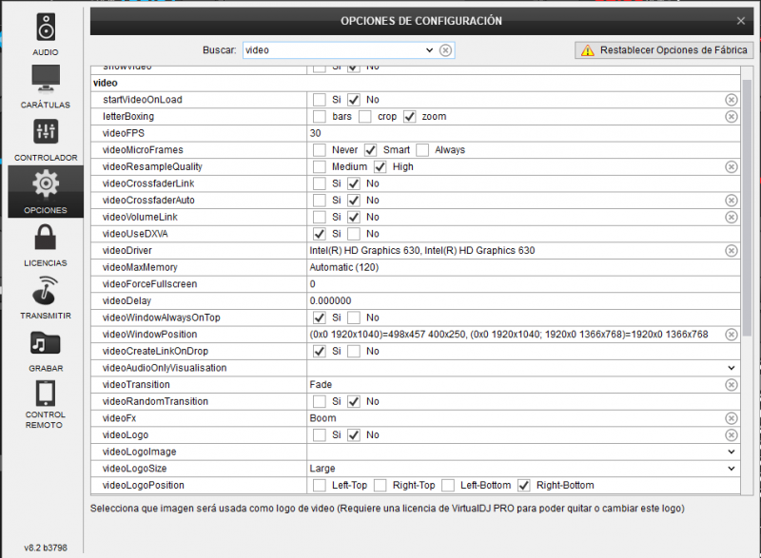Image resolution: width=761 pixels, height=558 pixels.
Task: Open the Licencias padlock icon
Action: pyautogui.click(x=46, y=237)
